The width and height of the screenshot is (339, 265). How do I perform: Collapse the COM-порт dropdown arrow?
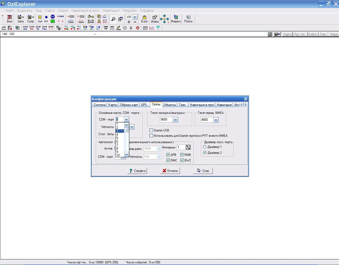pos(126,119)
